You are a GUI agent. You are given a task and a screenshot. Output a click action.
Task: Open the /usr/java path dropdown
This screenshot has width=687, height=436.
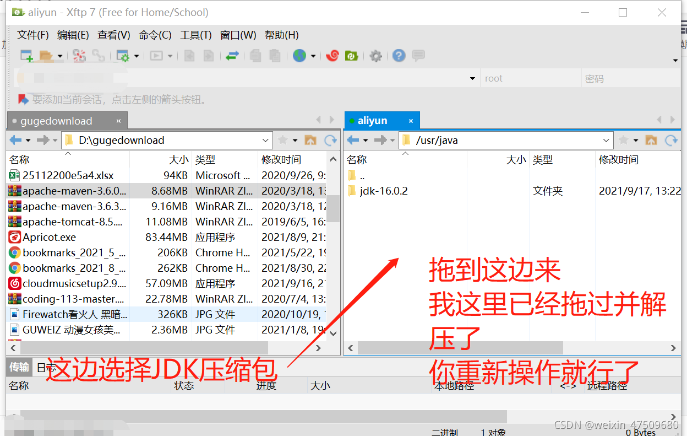pos(607,141)
